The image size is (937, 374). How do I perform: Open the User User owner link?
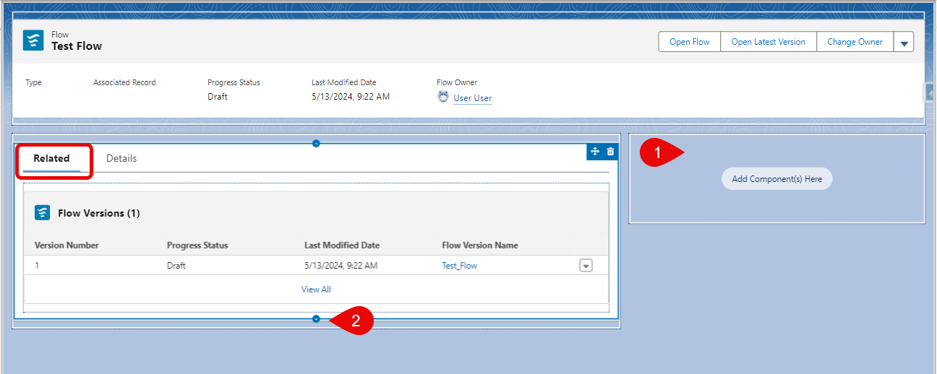[x=473, y=98]
